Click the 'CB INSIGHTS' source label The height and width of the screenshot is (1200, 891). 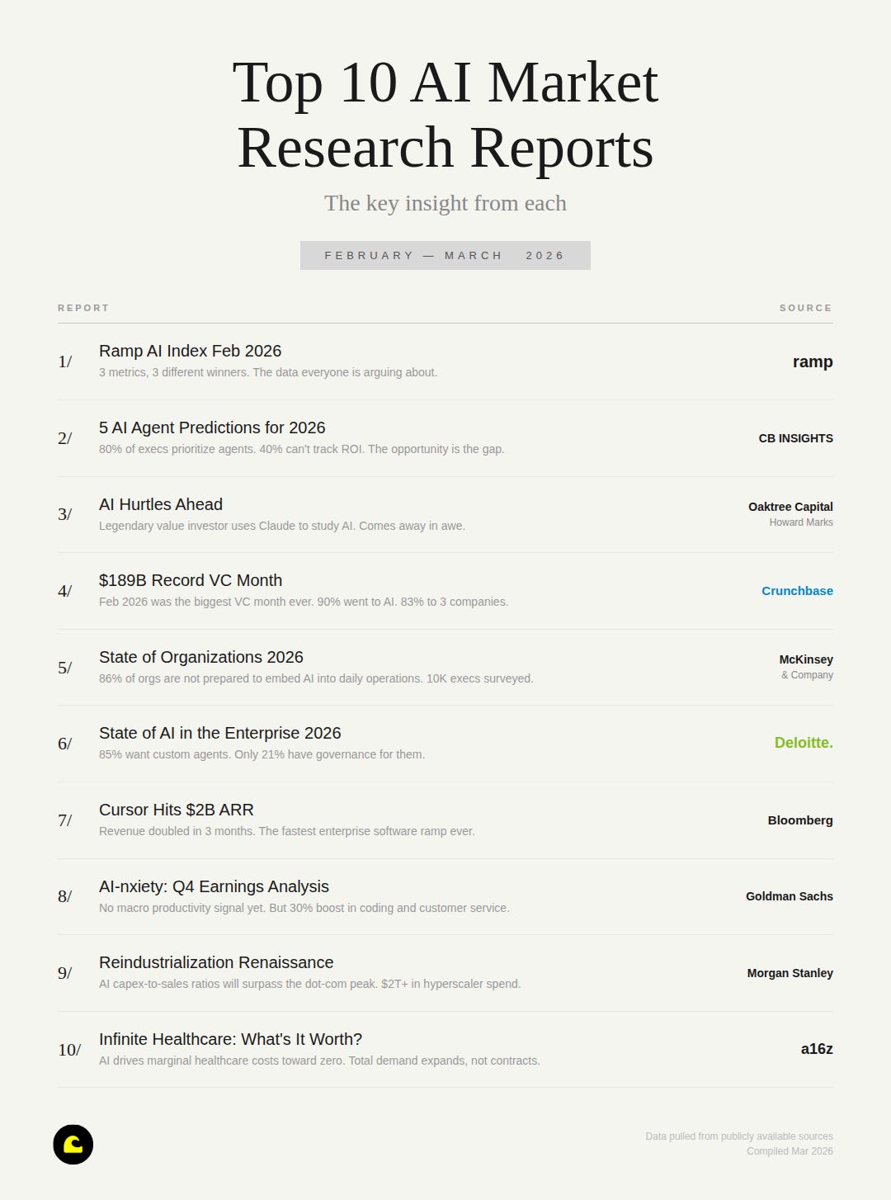tap(796, 438)
